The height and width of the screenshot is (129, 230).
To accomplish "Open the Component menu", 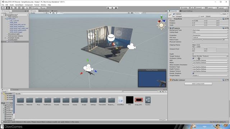I will (x=29, y=5).
